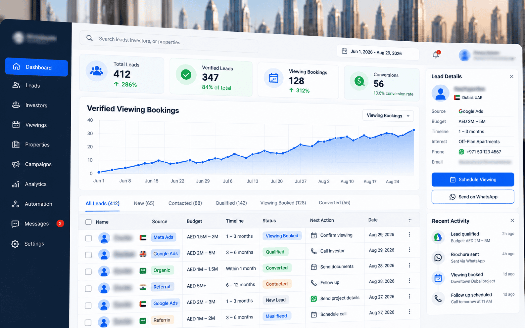Switch to Converted (56) tab
Viewport: 525px width, 328px height.
[334, 203]
